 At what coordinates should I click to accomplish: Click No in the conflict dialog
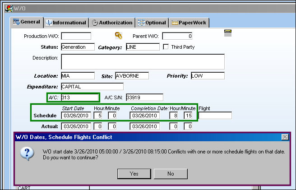pyautogui.click(x=171, y=174)
